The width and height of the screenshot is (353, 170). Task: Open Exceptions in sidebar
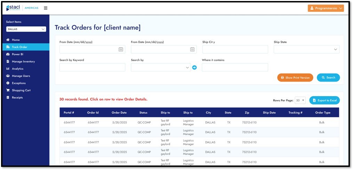[18, 83]
